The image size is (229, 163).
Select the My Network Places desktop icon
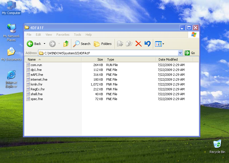[x=11, y=33]
